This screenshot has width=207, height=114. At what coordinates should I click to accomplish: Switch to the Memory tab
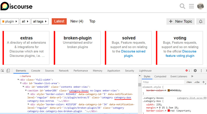pyautogui.click(x=97, y=71)
